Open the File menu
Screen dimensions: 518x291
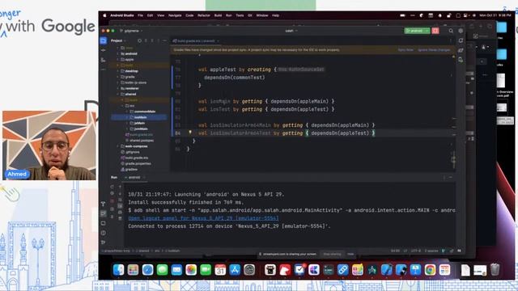(x=140, y=15)
